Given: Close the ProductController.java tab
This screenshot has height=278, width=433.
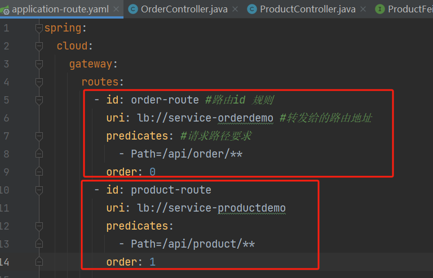Looking at the screenshot, I should [363, 9].
